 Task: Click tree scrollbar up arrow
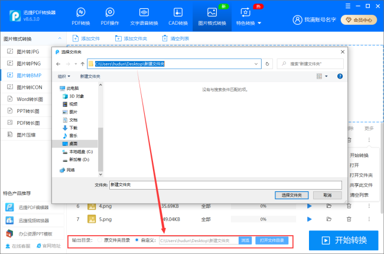pyautogui.click(x=100, y=84)
